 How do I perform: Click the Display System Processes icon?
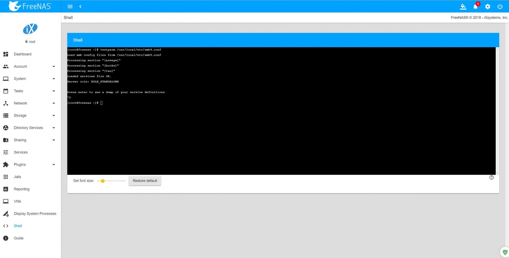coord(6,214)
